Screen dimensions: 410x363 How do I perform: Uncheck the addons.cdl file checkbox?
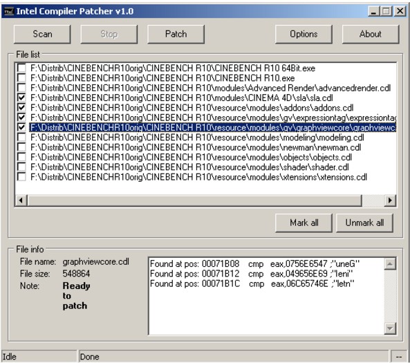tap(21, 107)
